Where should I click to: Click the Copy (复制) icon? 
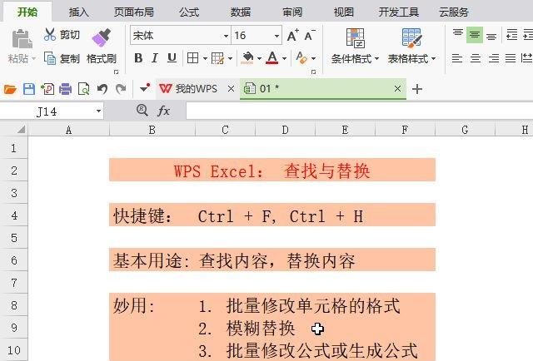(x=50, y=58)
